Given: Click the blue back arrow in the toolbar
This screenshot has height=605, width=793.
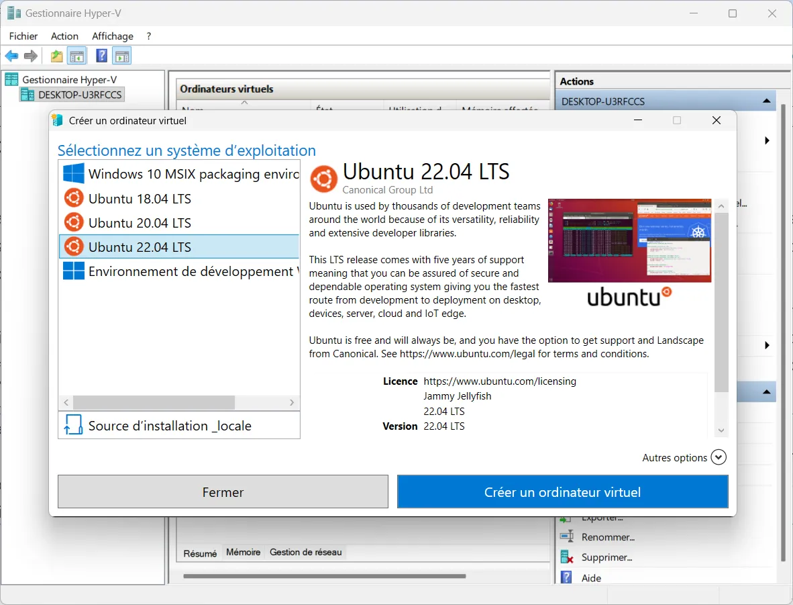Looking at the screenshot, I should point(11,56).
